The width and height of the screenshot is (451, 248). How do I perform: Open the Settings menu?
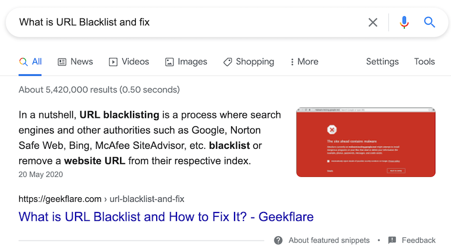point(382,62)
